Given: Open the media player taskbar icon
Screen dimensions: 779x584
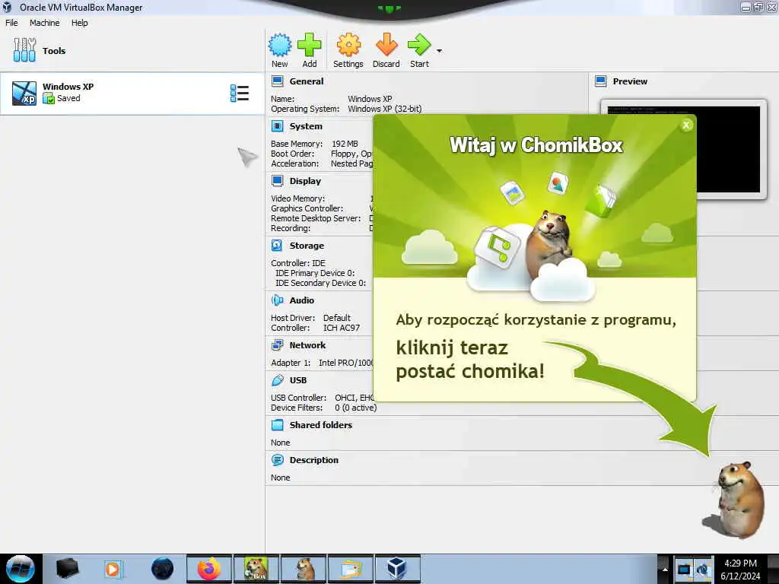Looking at the screenshot, I should pos(113,569).
